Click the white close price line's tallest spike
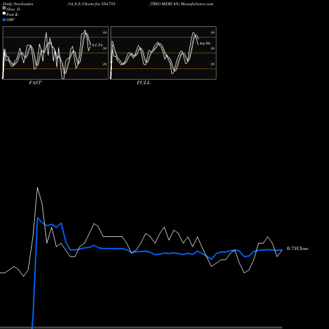This screenshot has width=329, height=329. 38,188
